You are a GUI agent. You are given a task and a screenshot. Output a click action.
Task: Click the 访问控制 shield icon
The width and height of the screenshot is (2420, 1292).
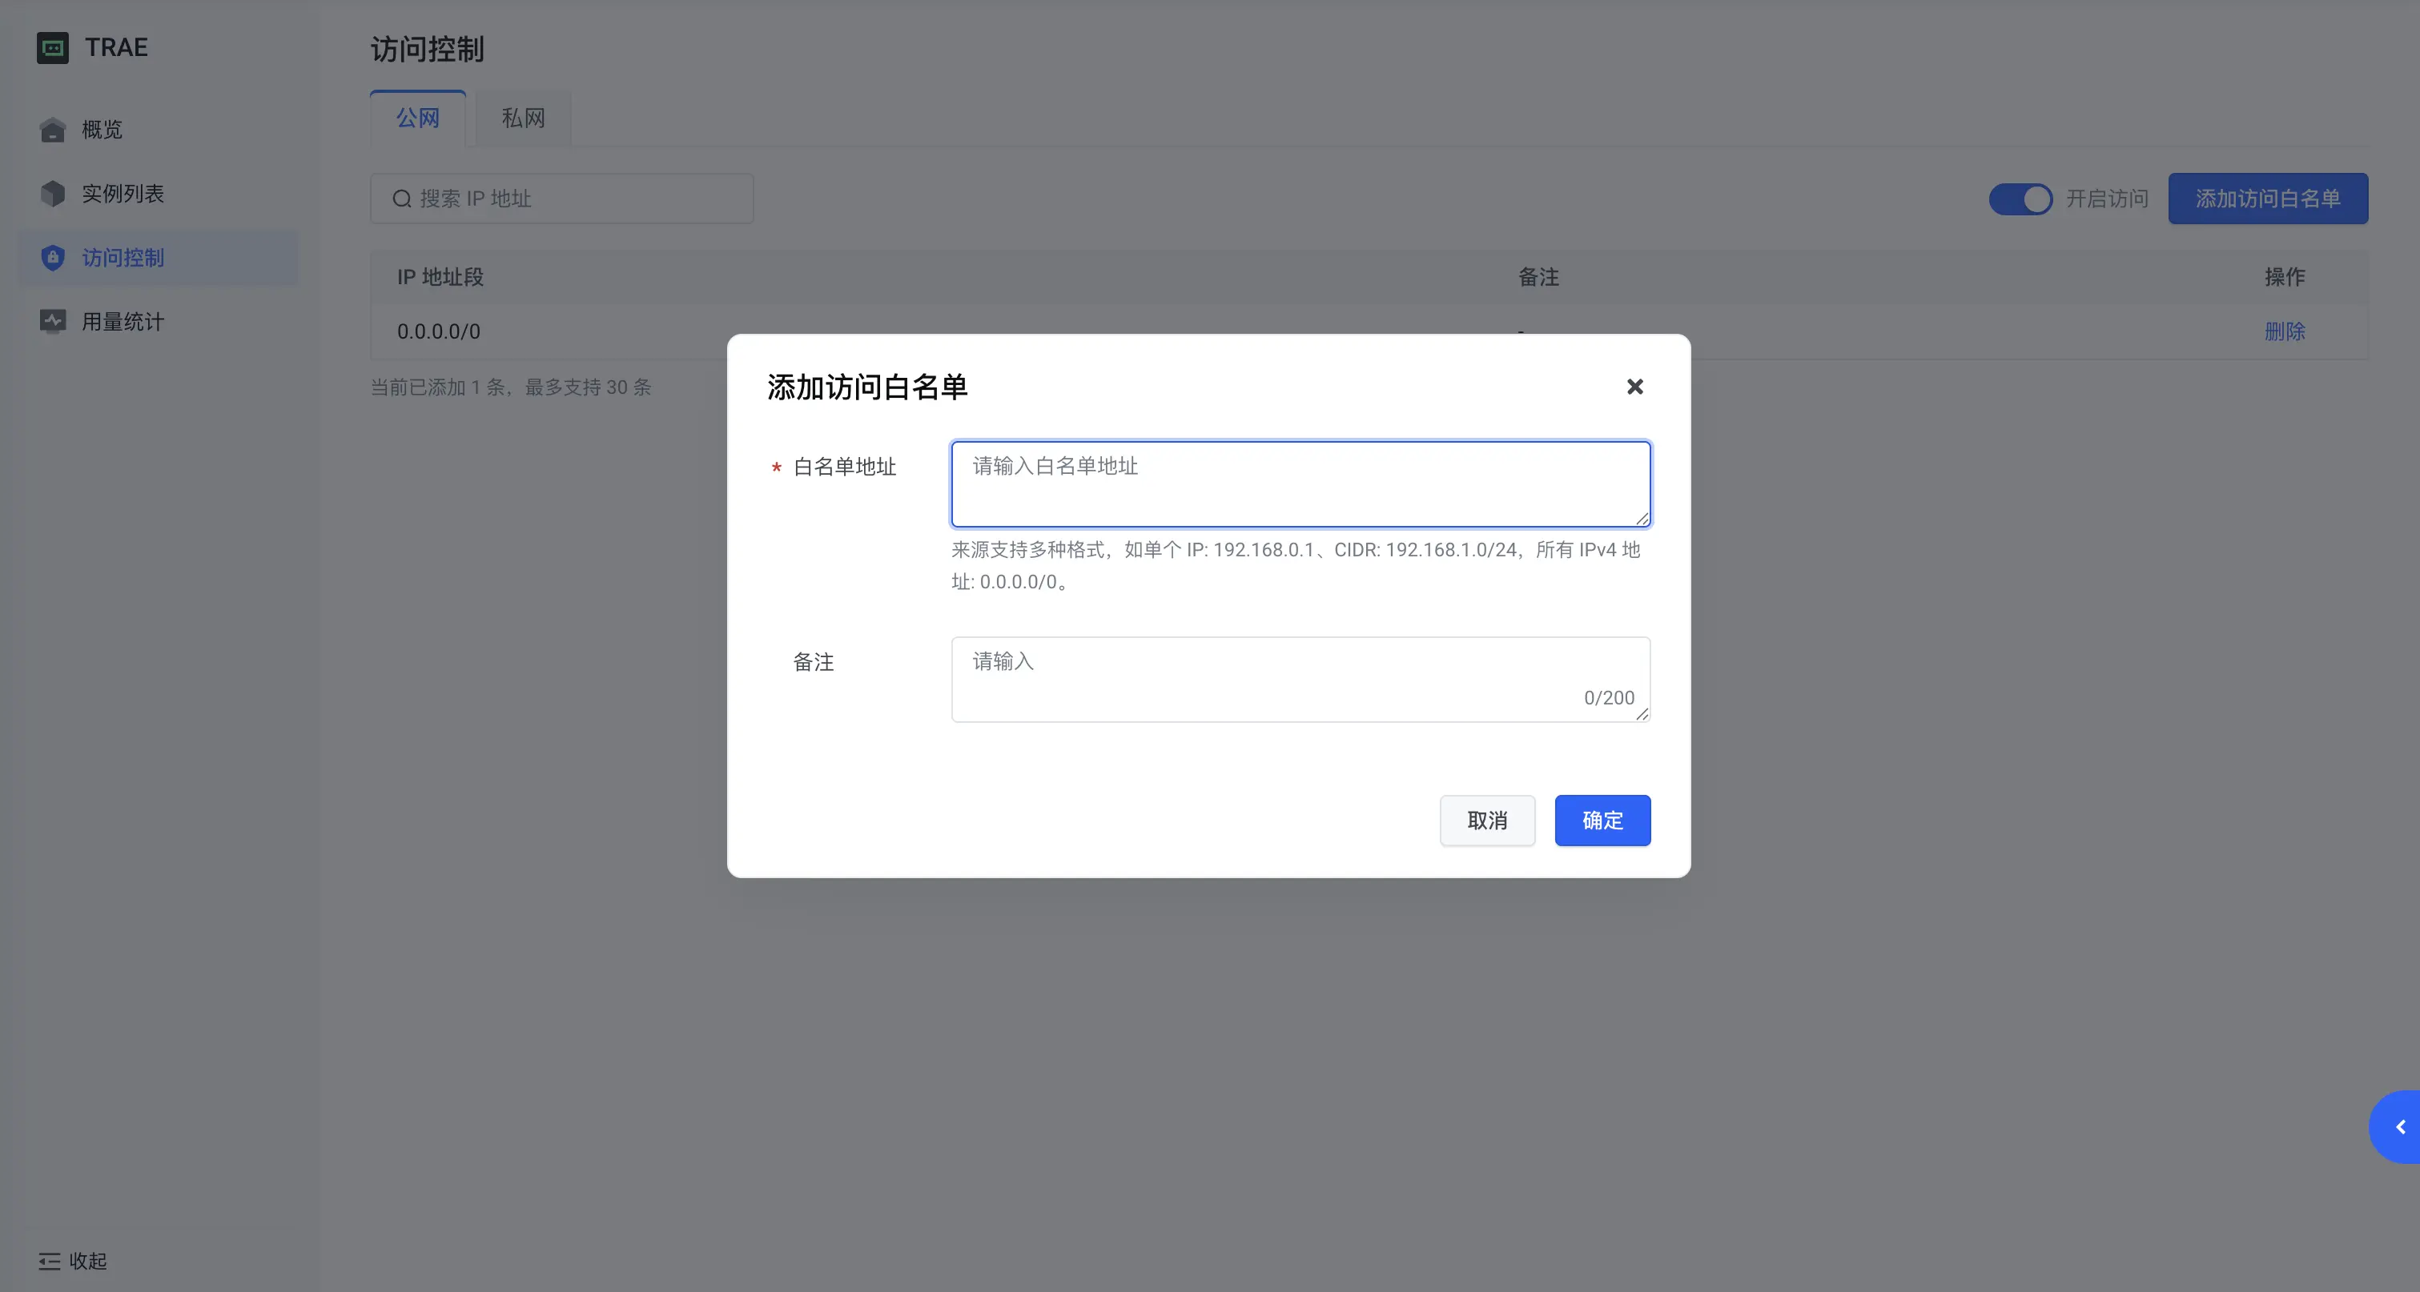53,257
